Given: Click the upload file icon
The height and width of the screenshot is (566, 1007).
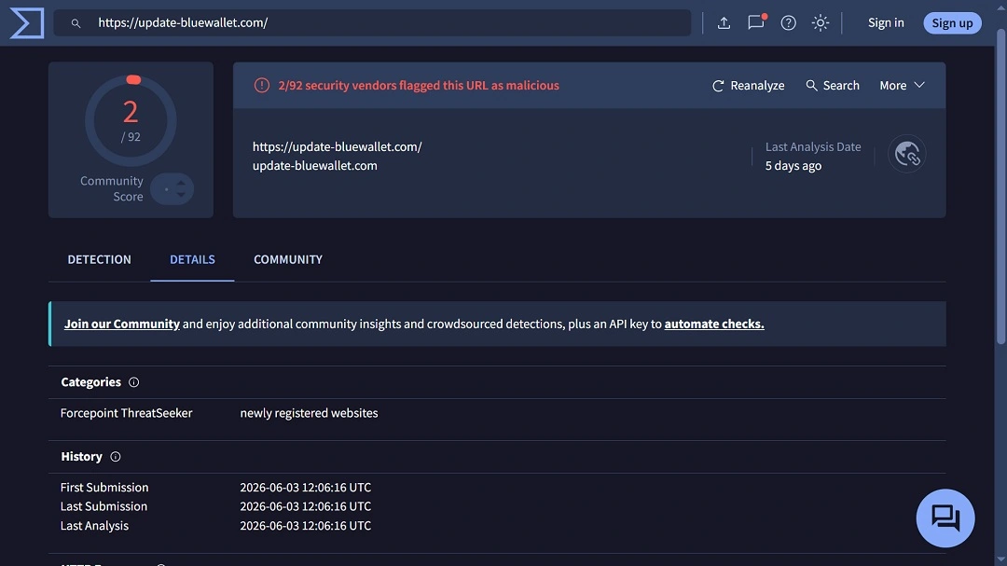Looking at the screenshot, I should coord(724,23).
